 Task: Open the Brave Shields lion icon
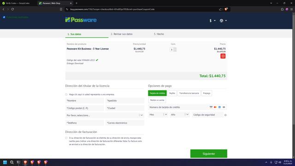[226, 9]
